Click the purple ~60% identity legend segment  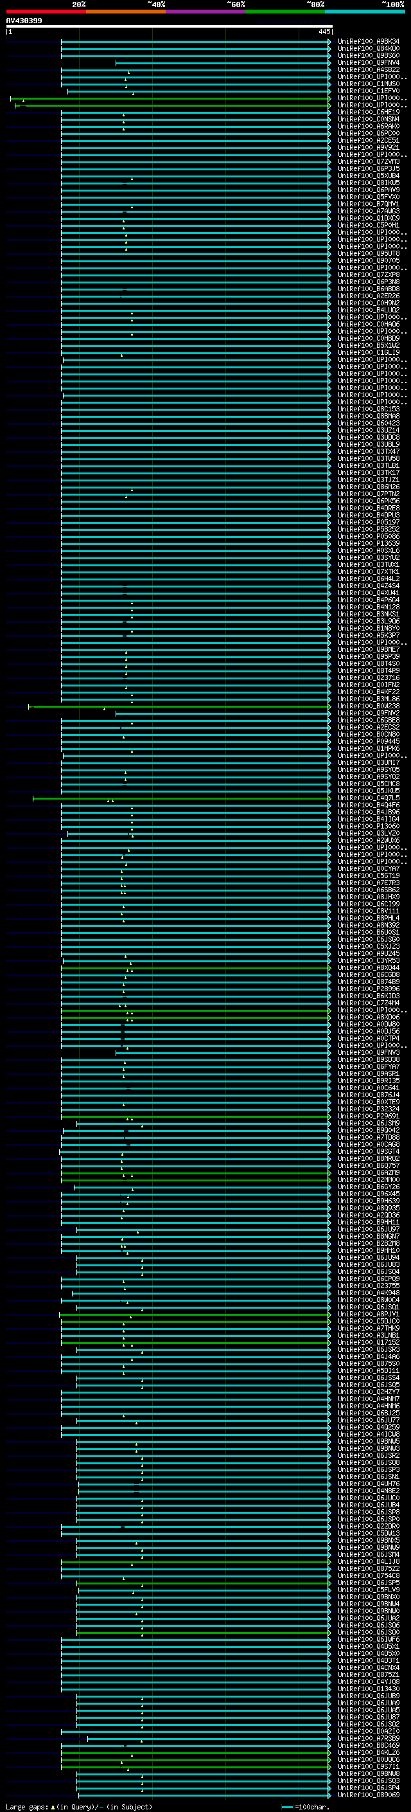(205, 12)
